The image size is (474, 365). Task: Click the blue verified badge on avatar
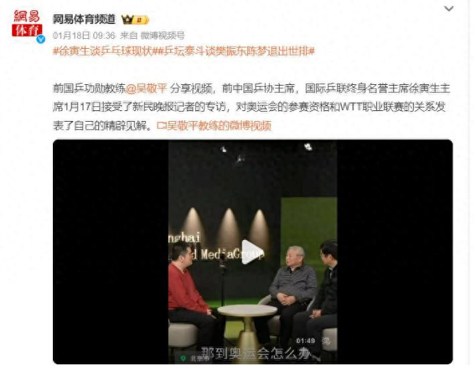(x=41, y=39)
